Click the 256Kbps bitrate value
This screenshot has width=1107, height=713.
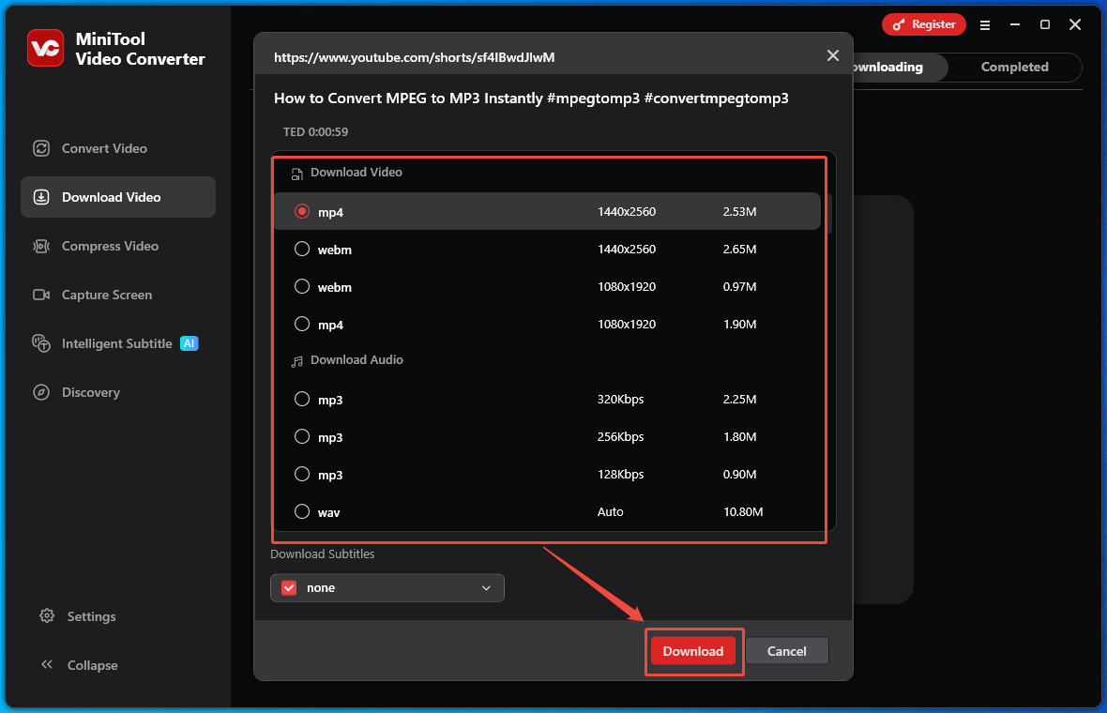620,436
